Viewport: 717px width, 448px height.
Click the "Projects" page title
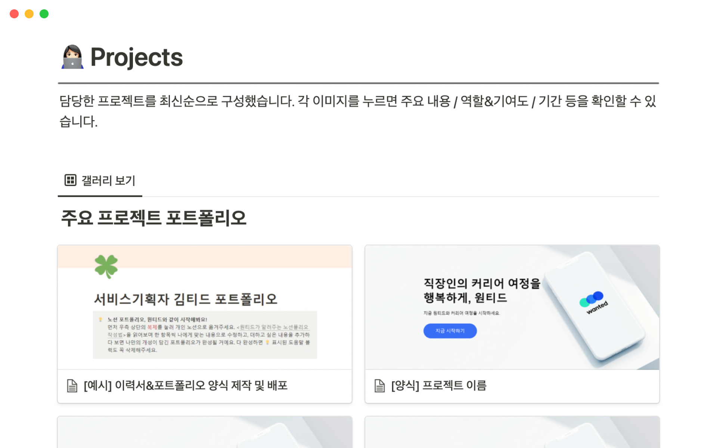(x=137, y=57)
